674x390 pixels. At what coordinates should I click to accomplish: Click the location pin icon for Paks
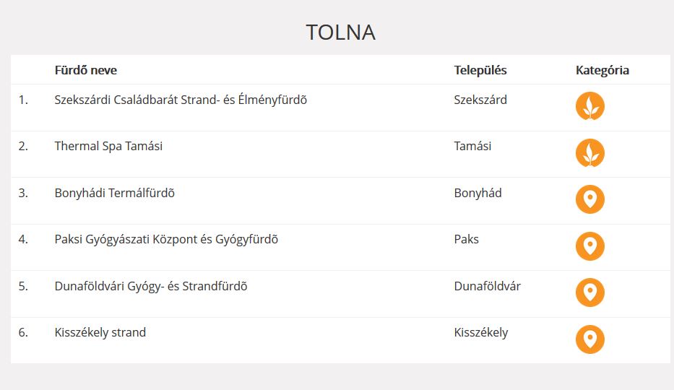(589, 246)
